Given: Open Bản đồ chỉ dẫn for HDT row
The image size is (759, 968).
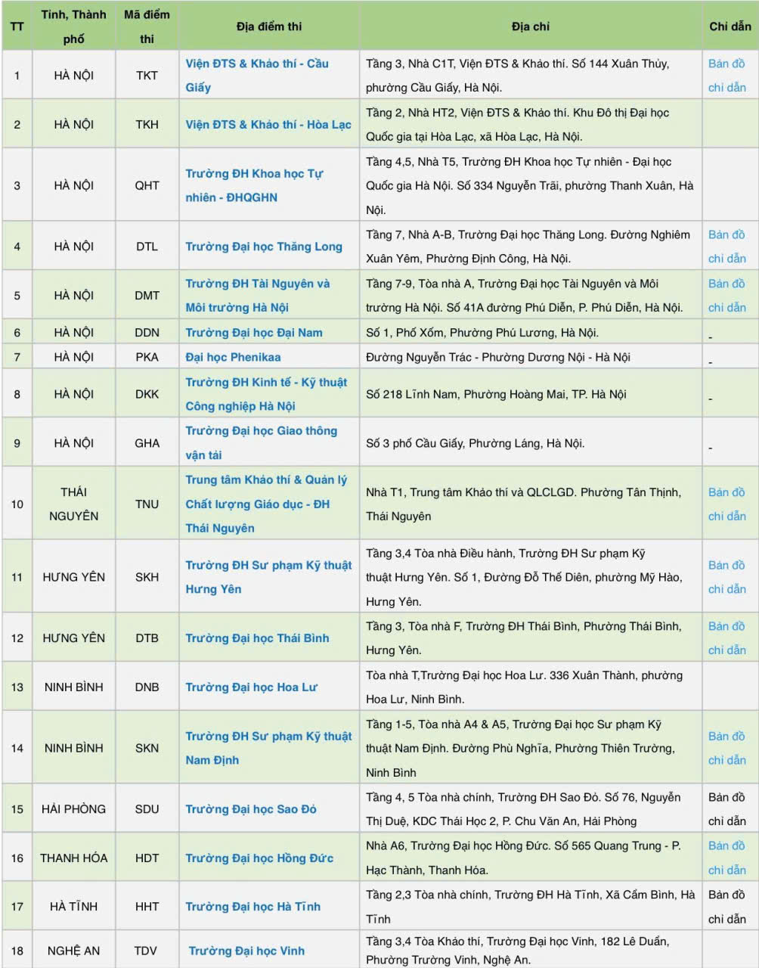Looking at the screenshot, I should click(x=727, y=858).
